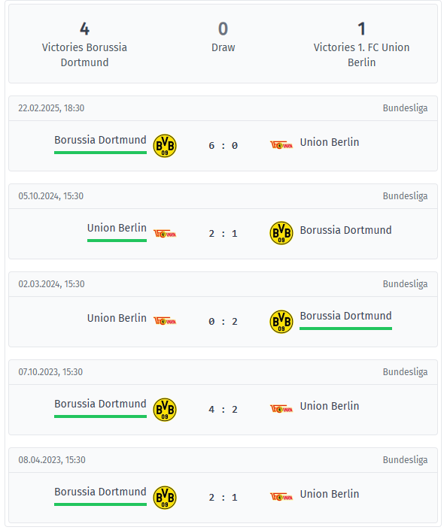The image size is (444, 530).
Task: Click Borussia Dortmund name in the 22.02.2025 match
Action: tap(101, 140)
